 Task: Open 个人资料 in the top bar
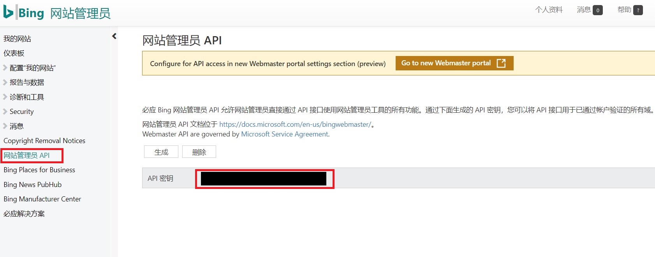pyautogui.click(x=549, y=10)
